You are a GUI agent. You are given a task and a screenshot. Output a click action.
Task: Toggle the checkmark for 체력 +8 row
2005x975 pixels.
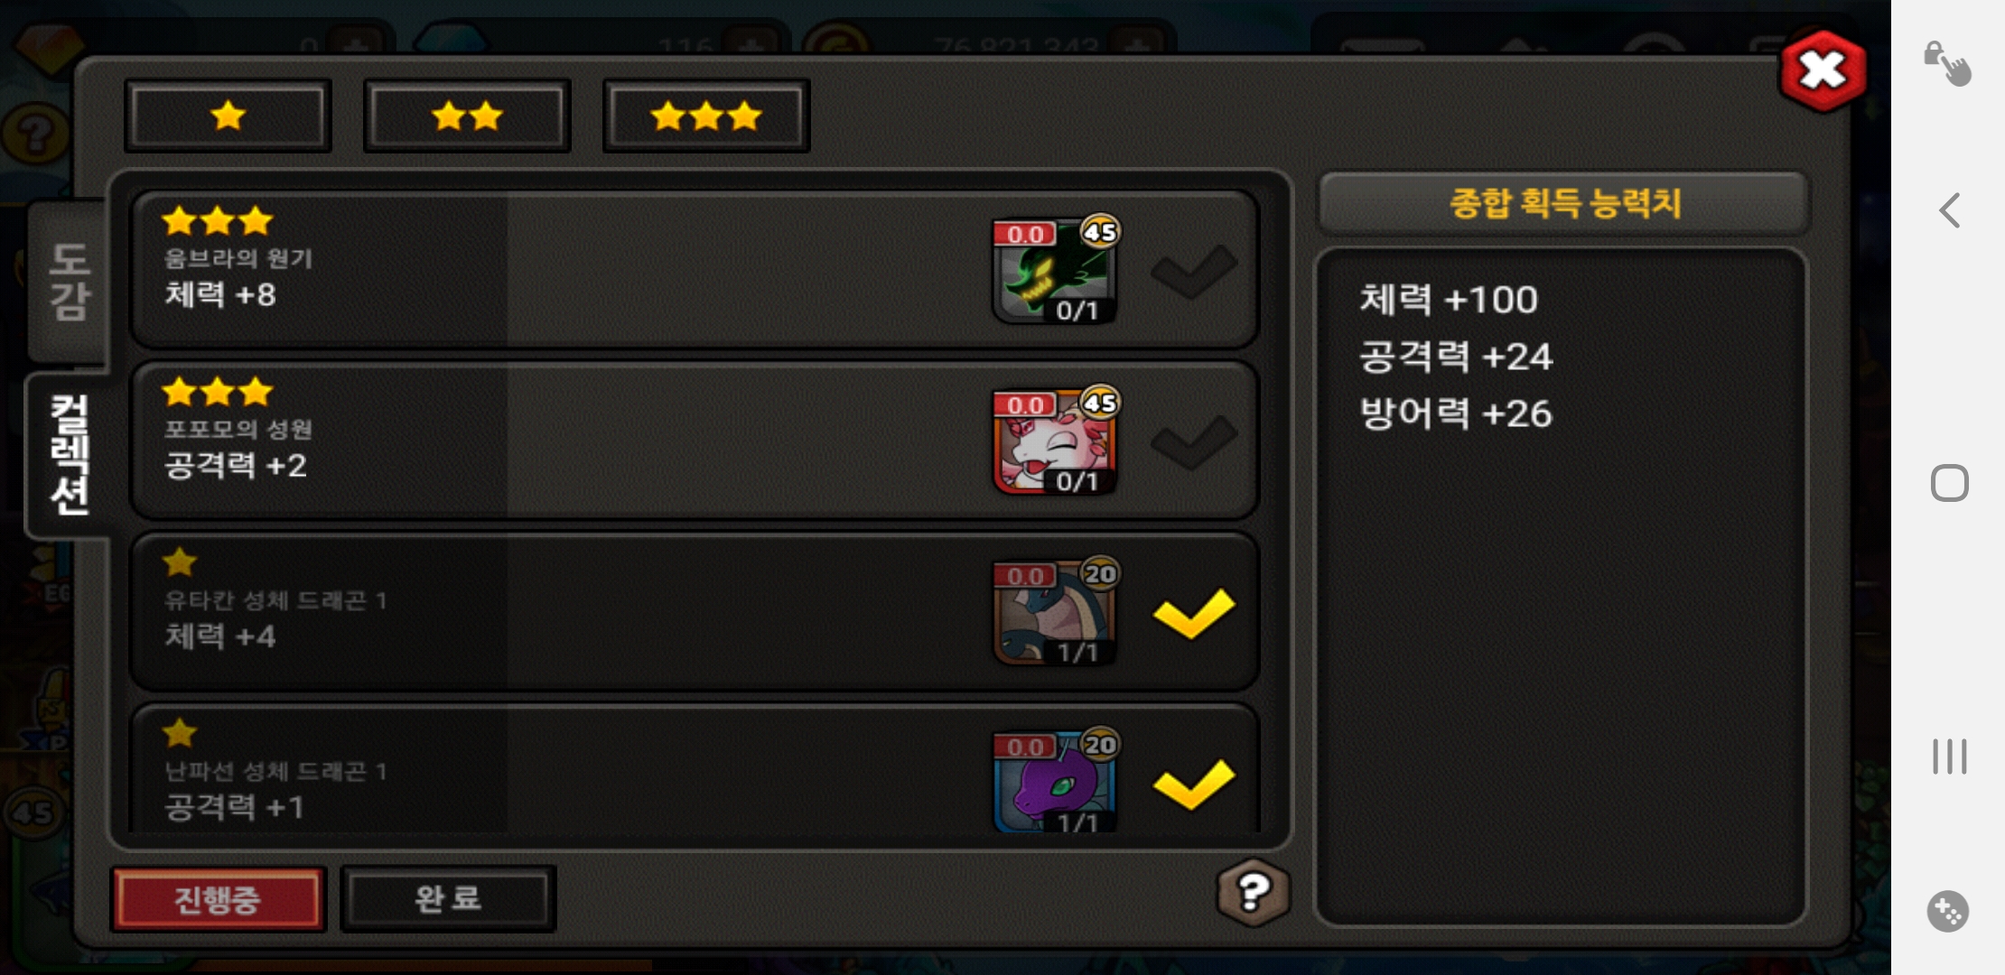1194,271
